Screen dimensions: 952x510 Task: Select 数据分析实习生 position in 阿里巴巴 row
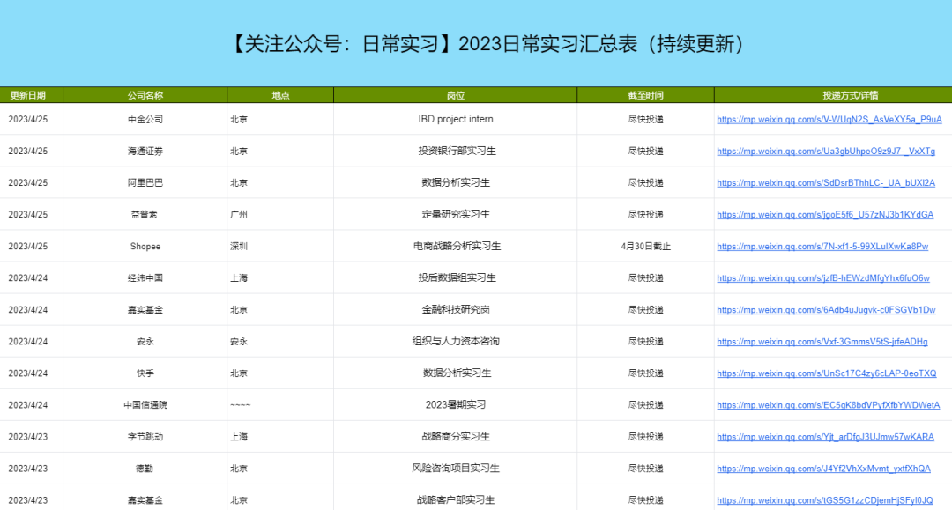(456, 182)
